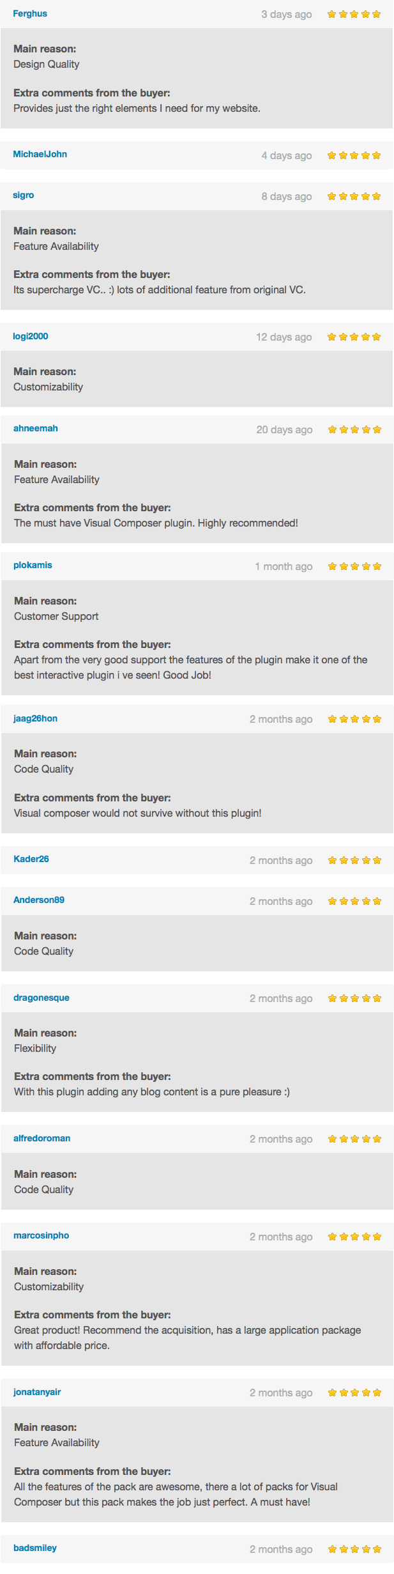
Task: Open jonatanyair's user profile
Action: click(37, 1392)
